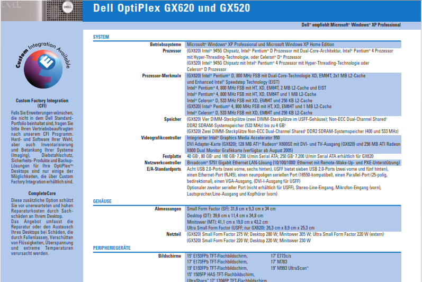The width and height of the screenshot is (422, 282).
Task: Click the '(GX520) Zwei DIMM-Steckplätze' memory line
Action: coord(293,131)
